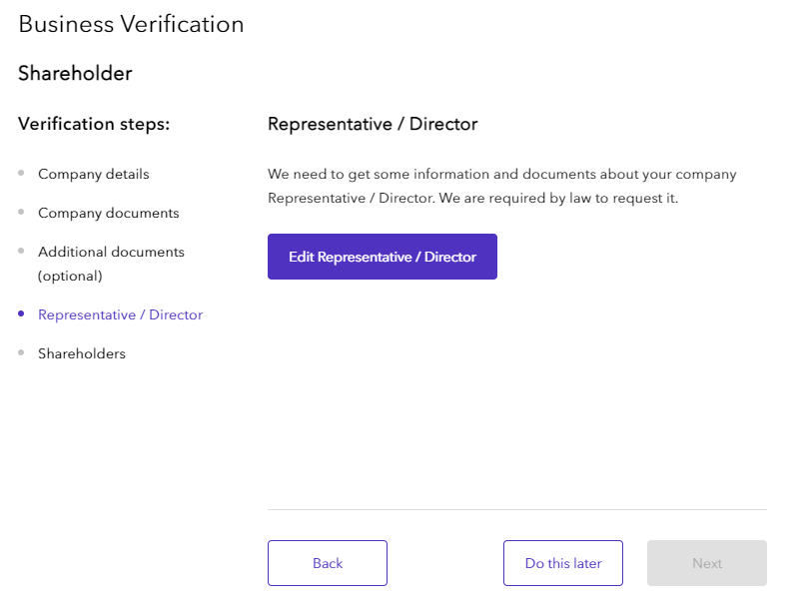Click the Shareholder subheading
The height and width of the screenshot is (614, 793).
75,73
